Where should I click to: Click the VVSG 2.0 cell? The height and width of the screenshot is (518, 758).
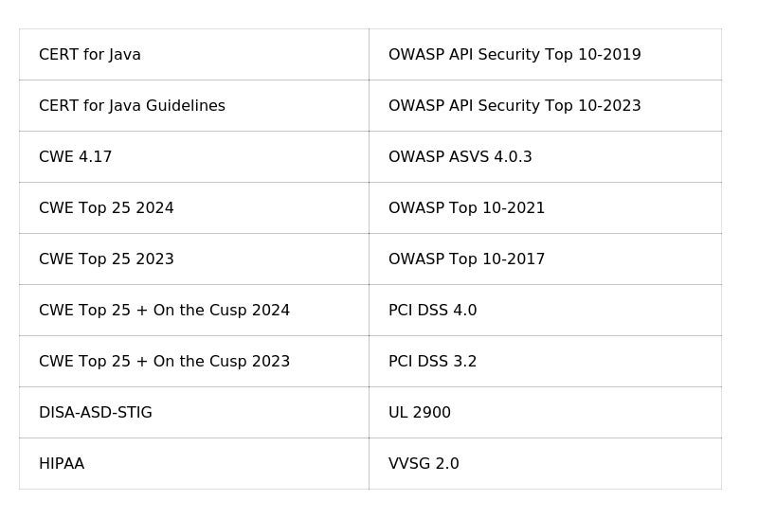[424, 464]
